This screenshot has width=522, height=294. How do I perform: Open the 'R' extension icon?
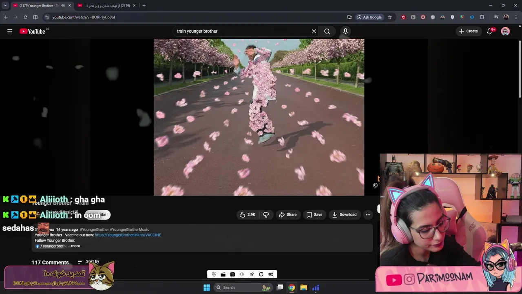tap(413, 17)
